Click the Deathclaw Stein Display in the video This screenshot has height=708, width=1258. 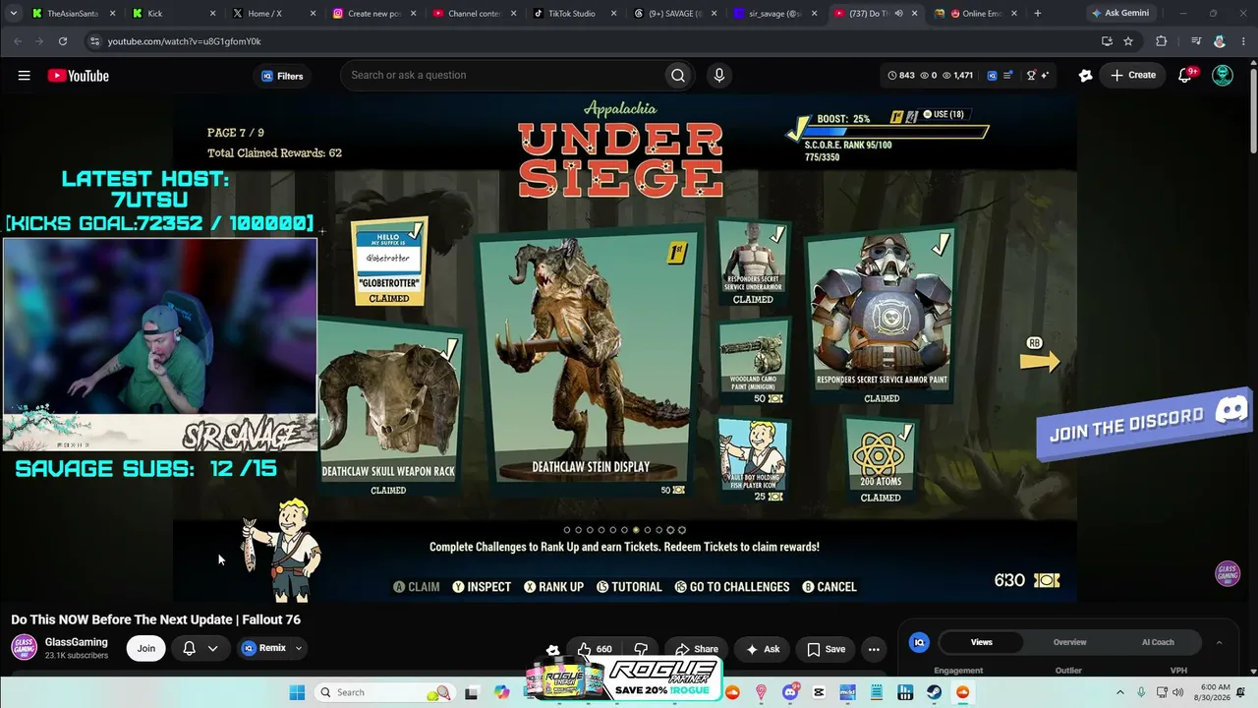(x=590, y=361)
